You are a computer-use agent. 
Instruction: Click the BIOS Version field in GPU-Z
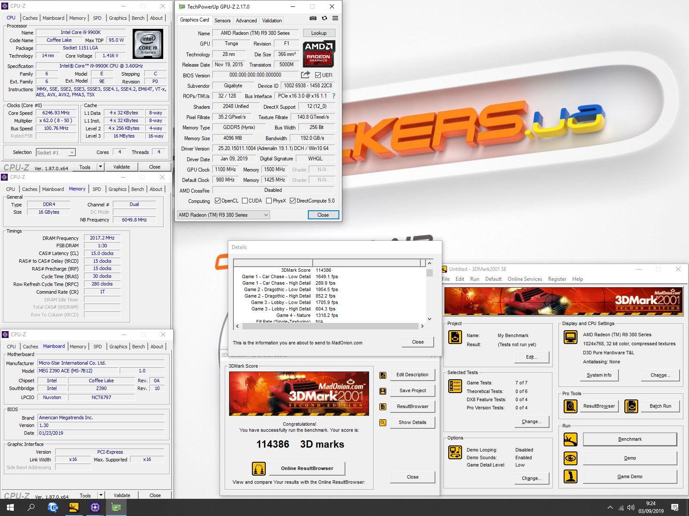255,75
